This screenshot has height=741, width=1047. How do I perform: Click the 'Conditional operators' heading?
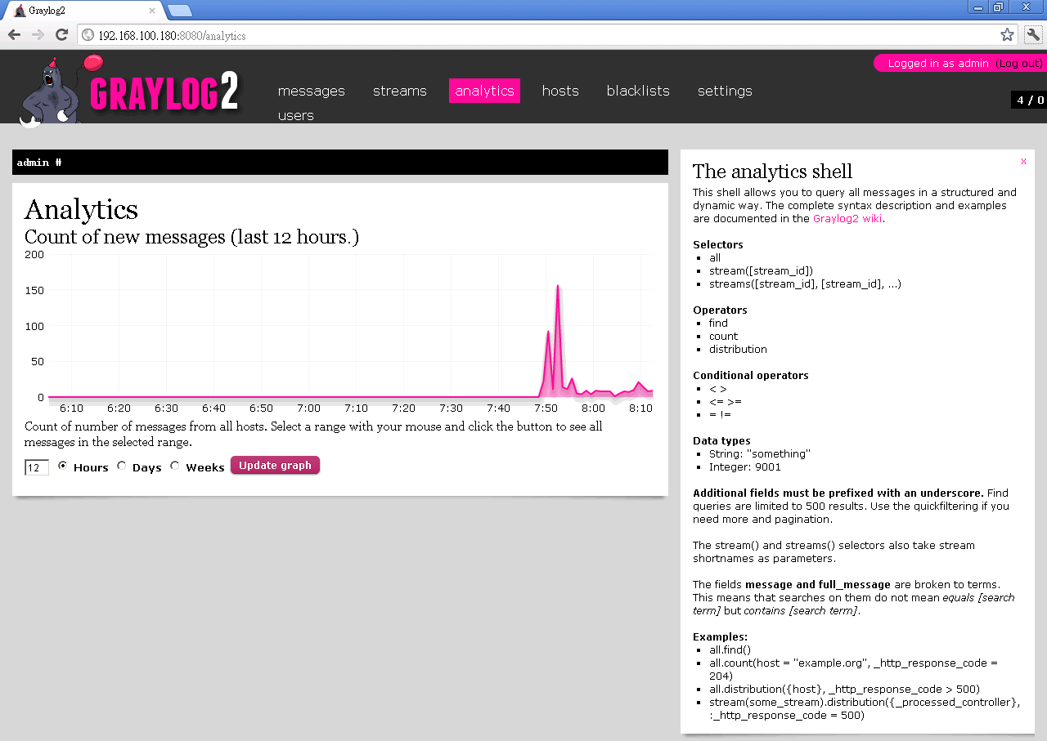pos(750,375)
